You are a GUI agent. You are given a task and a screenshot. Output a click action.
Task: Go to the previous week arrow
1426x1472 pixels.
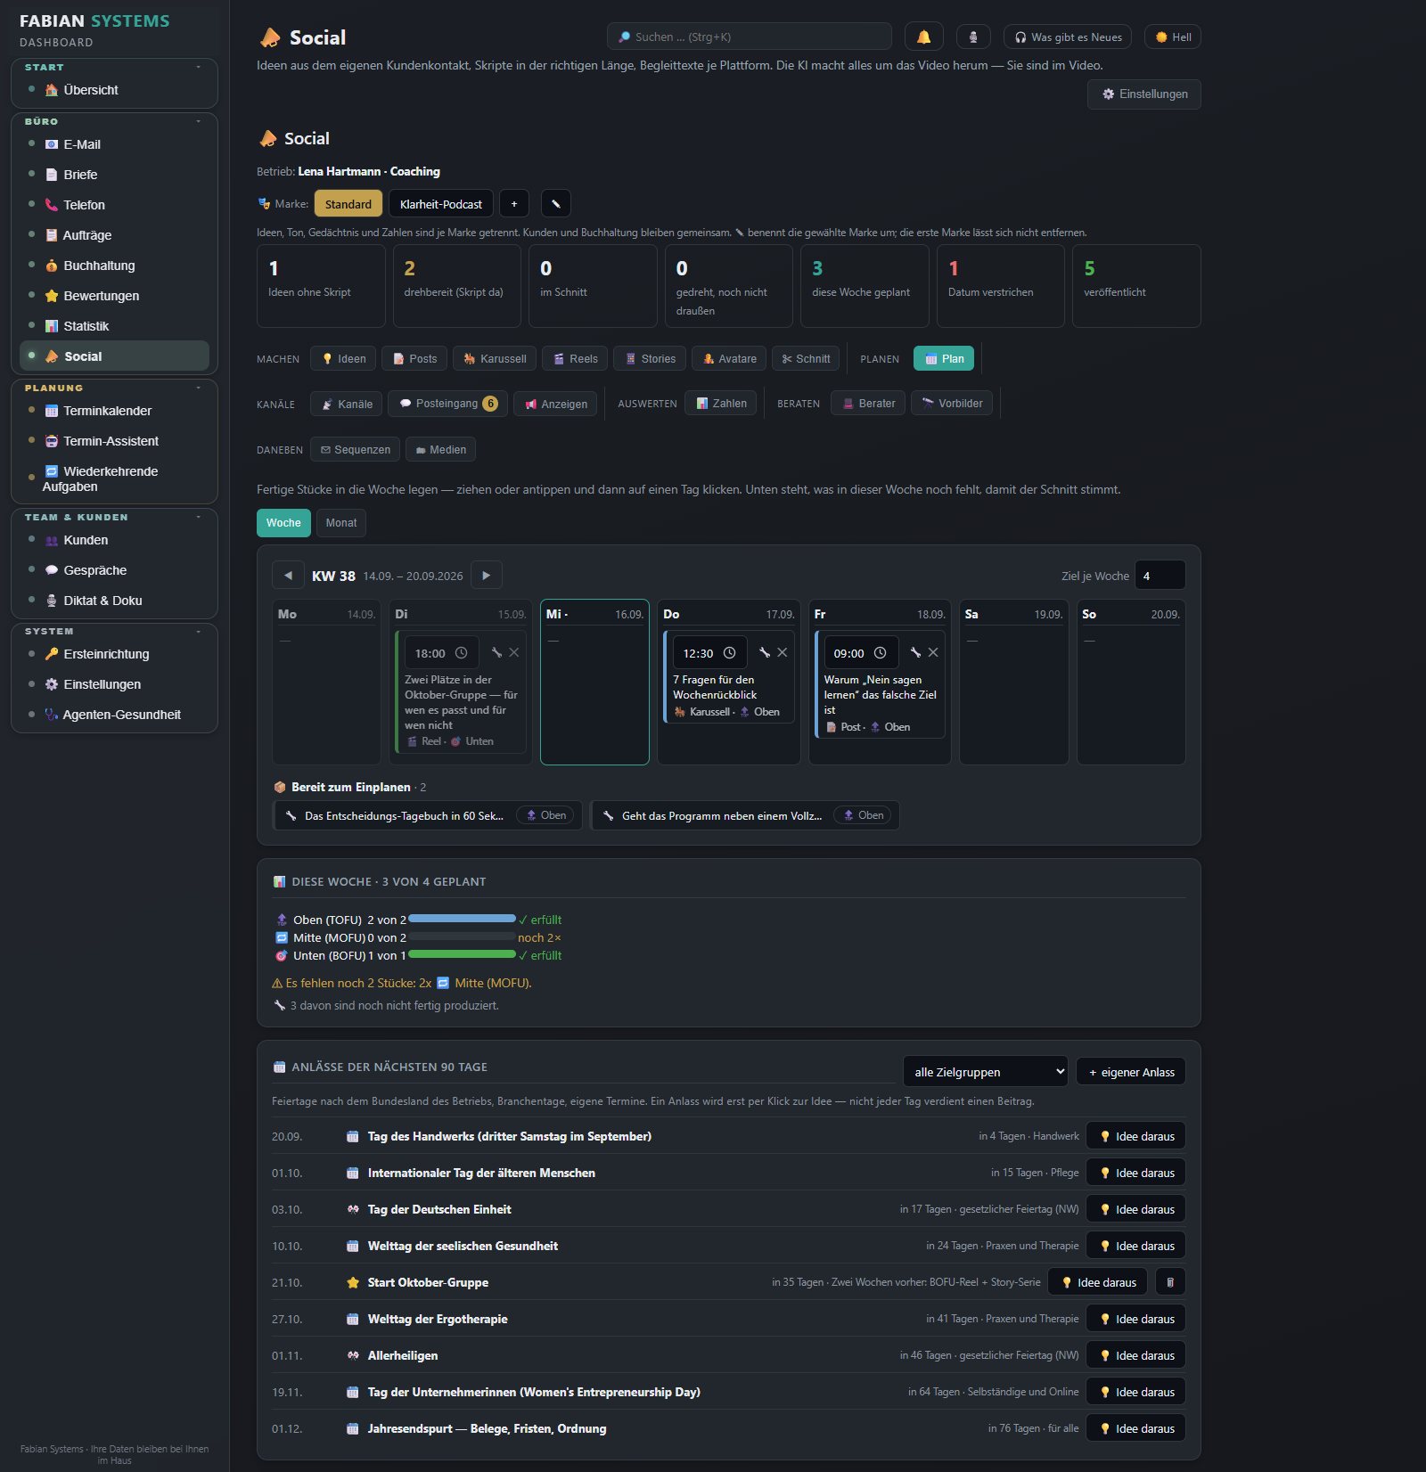pos(287,575)
